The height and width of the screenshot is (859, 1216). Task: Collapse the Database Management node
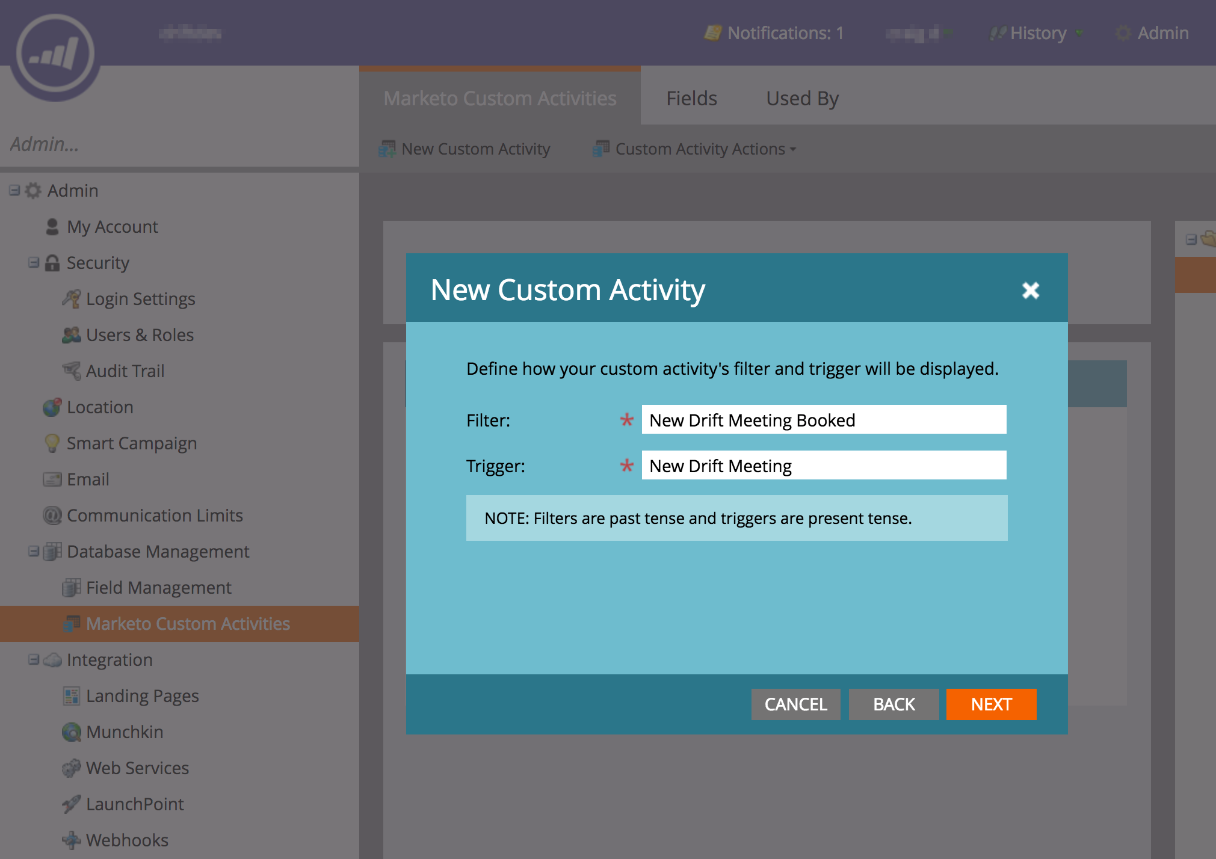[34, 552]
